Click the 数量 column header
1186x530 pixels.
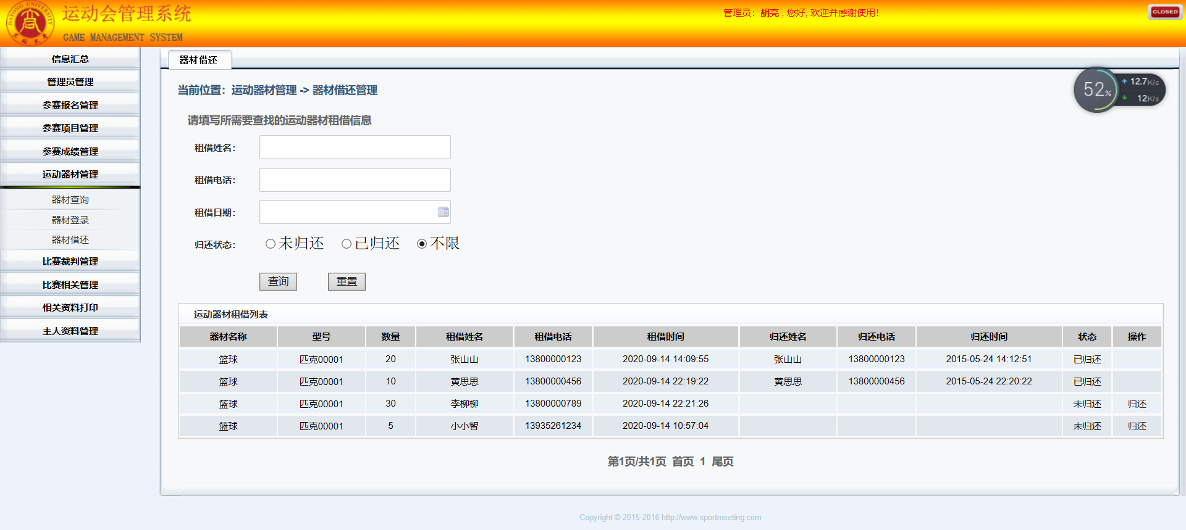coord(390,337)
